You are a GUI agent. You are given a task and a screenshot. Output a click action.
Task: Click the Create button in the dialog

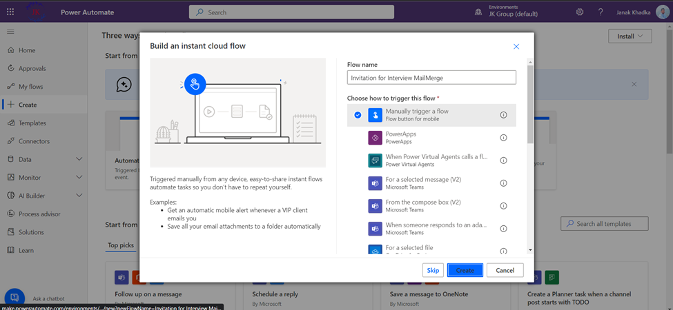pyautogui.click(x=465, y=270)
